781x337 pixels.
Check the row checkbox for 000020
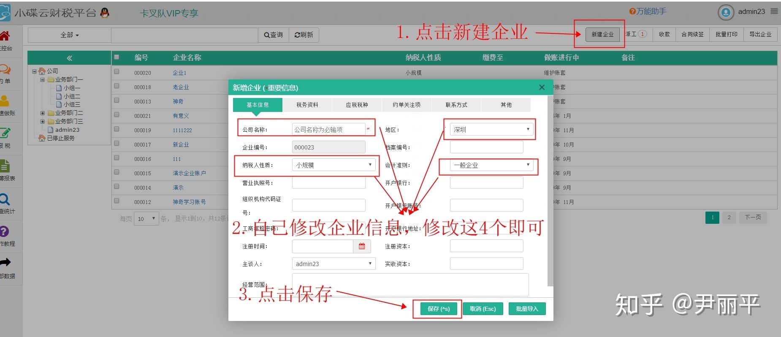click(x=117, y=72)
